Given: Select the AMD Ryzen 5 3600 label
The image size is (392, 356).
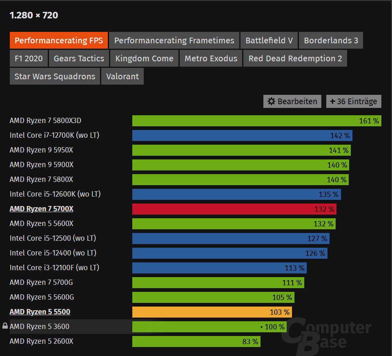Looking at the screenshot, I should 40,327.
